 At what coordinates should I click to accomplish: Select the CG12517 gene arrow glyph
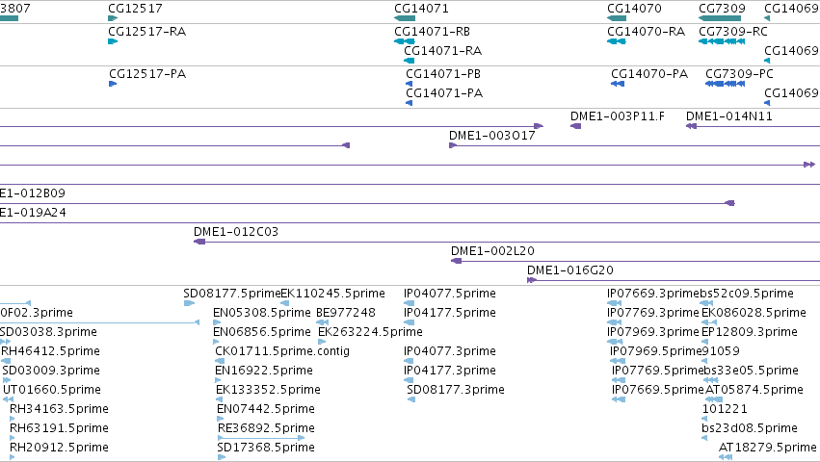click(113, 18)
